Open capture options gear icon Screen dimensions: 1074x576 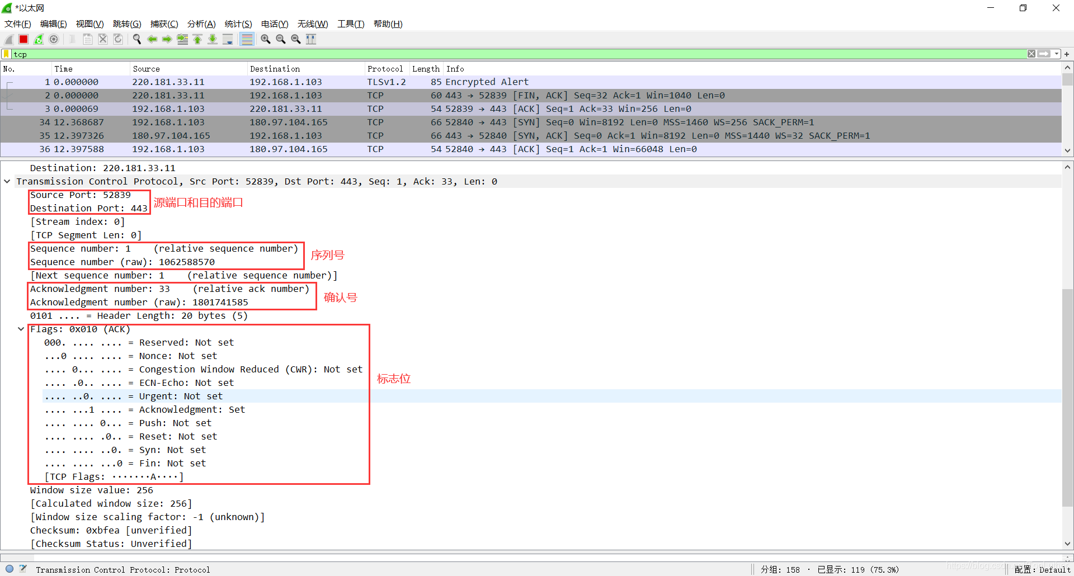tap(54, 39)
